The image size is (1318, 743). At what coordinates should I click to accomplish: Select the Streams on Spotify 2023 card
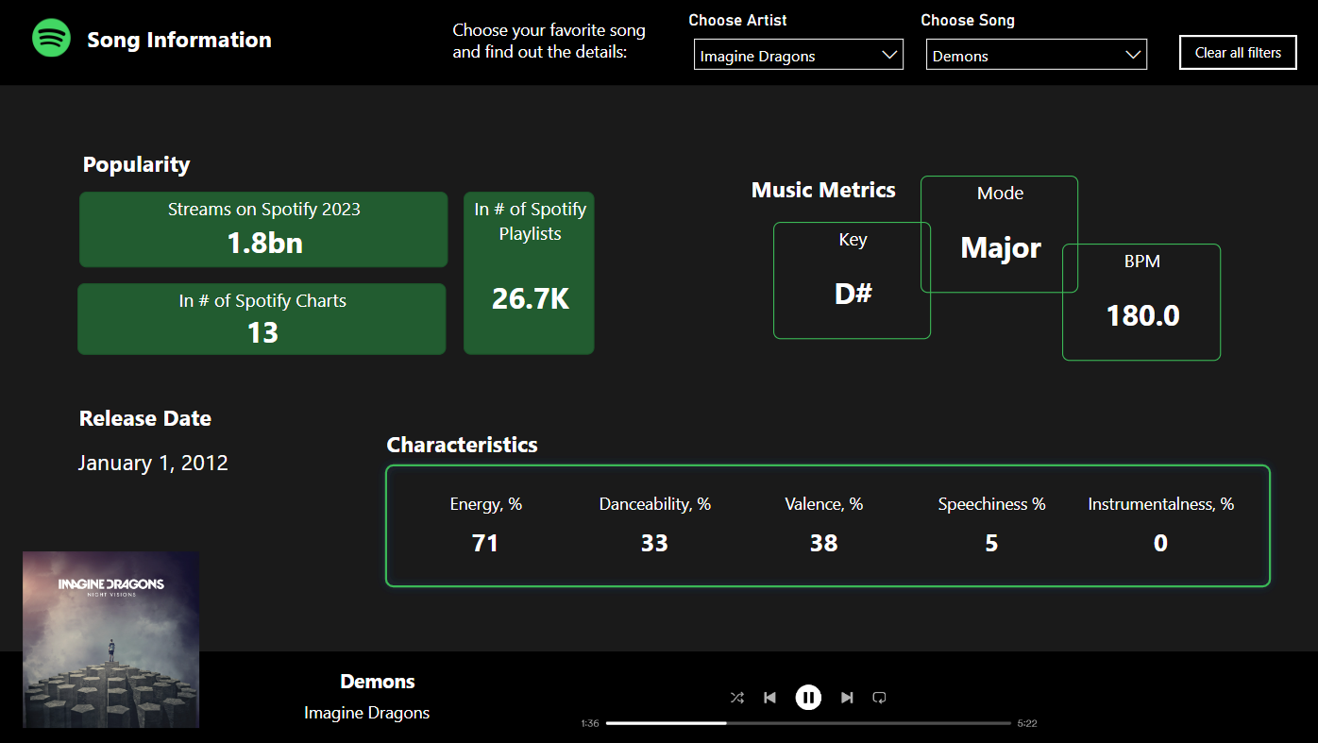(263, 229)
